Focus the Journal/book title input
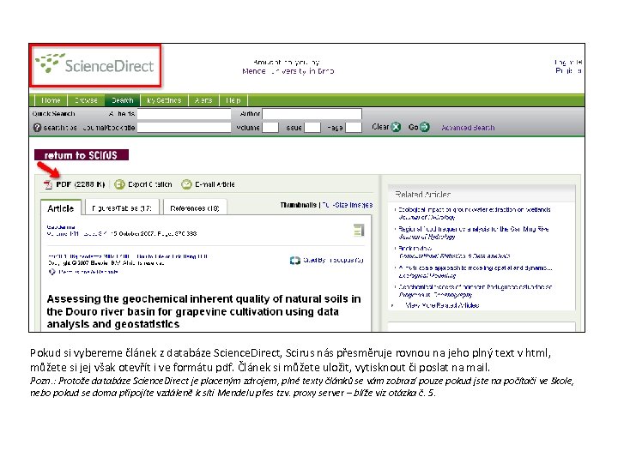The width and height of the screenshot is (618, 463). pyautogui.click(x=184, y=128)
